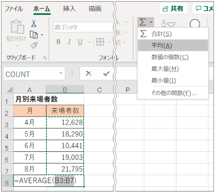This screenshot has width=215, height=193.
Task: Choose 最小値(I) from the menu
Action: click(x=173, y=80)
